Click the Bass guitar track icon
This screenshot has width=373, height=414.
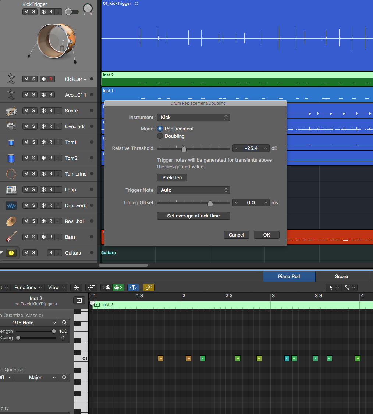[x=11, y=237]
